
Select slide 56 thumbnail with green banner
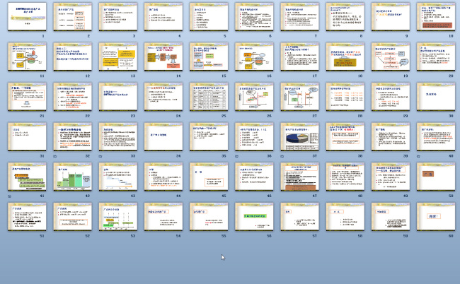[x=254, y=217]
